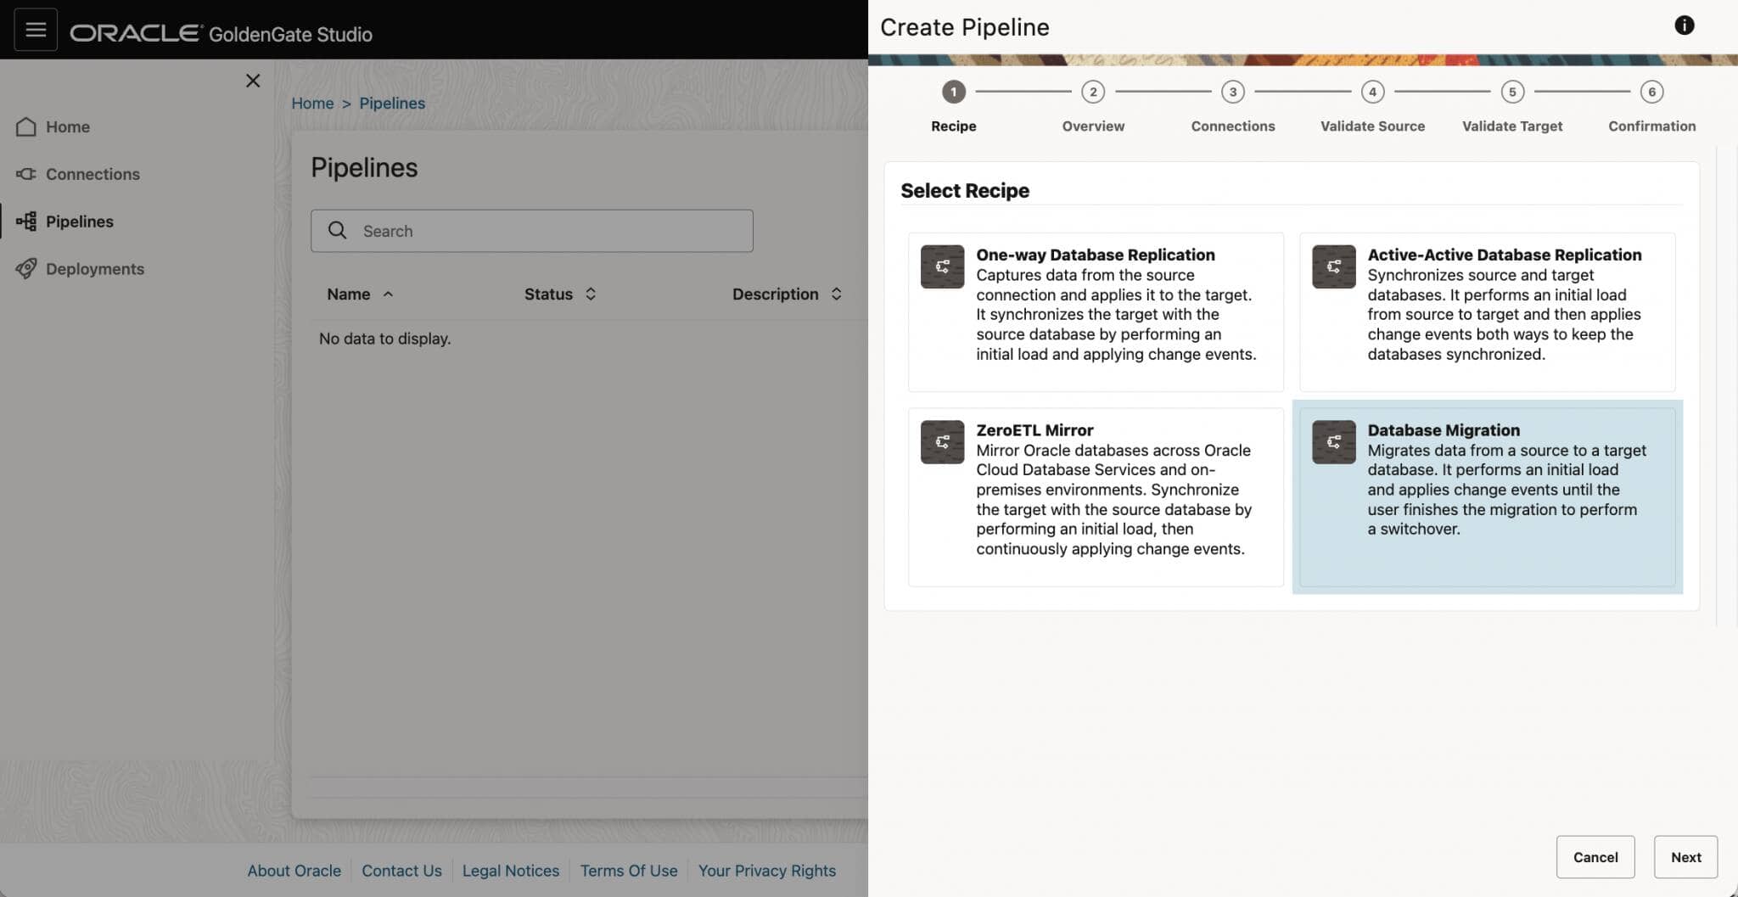Open the Legal Notices footer link
This screenshot has height=897, width=1738.
point(511,871)
